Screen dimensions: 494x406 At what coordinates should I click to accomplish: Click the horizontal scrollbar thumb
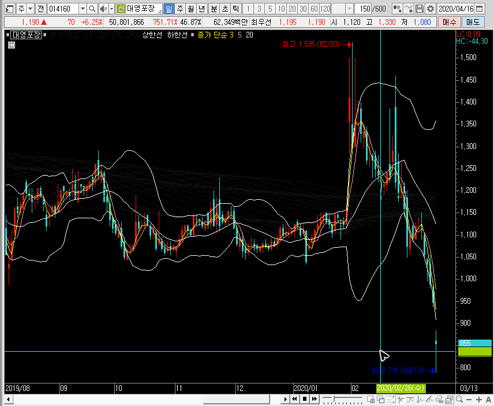pyautogui.click(x=236, y=400)
